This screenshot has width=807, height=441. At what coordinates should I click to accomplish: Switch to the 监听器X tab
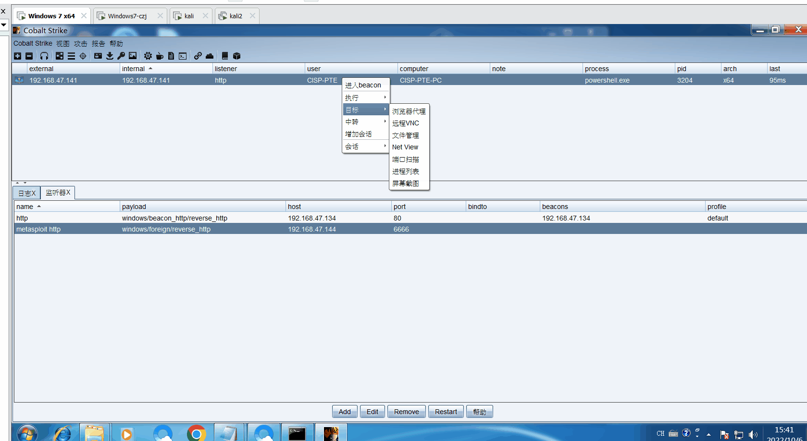point(58,193)
